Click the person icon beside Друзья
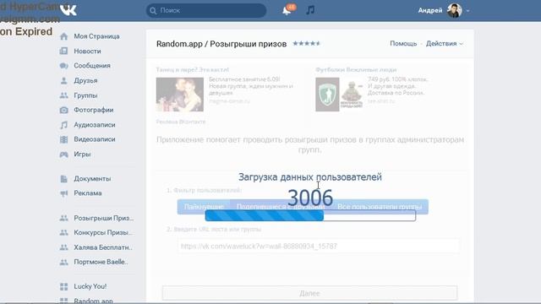This screenshot has width=541, height=304. click(64, 81)
